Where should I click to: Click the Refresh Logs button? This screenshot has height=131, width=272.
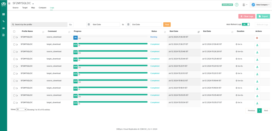262,24
